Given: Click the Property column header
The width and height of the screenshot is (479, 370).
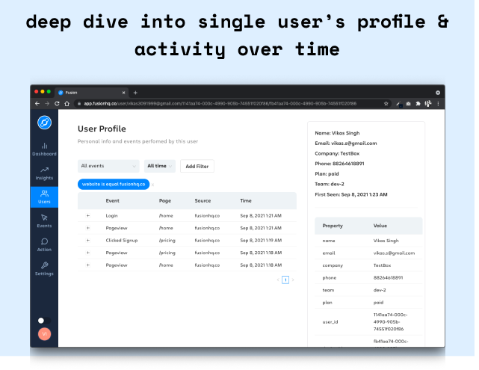Looking at the screenshot, I should pos(333,226).
